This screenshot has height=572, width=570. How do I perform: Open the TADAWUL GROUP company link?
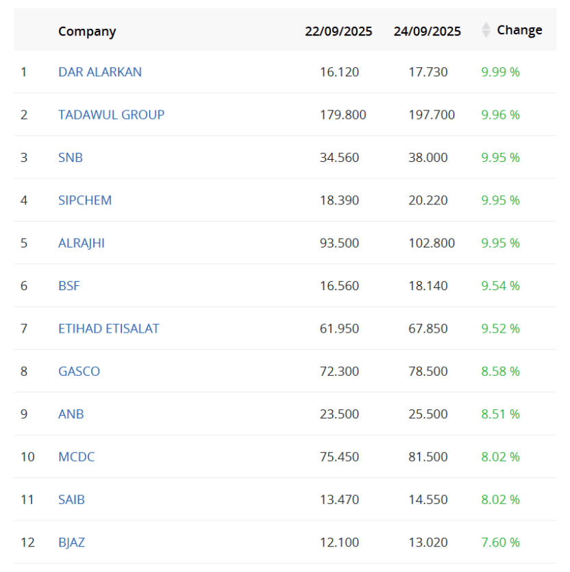pyautogui.click(x=111, y=115)
